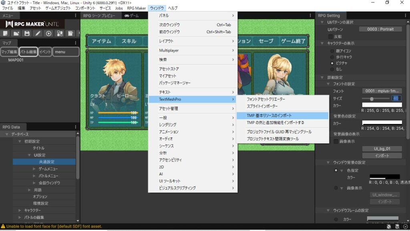
Task: Open the scene preview panel three-dot options
Action: pyautogui.click(x=310, y=16)
